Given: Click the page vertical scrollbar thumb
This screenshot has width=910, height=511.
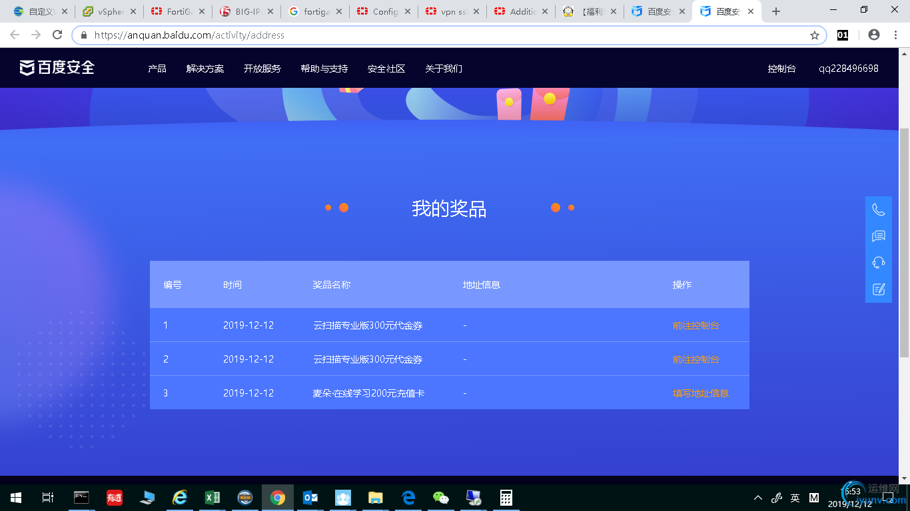Looking at the screenshot, I should [x=904, y=243].
